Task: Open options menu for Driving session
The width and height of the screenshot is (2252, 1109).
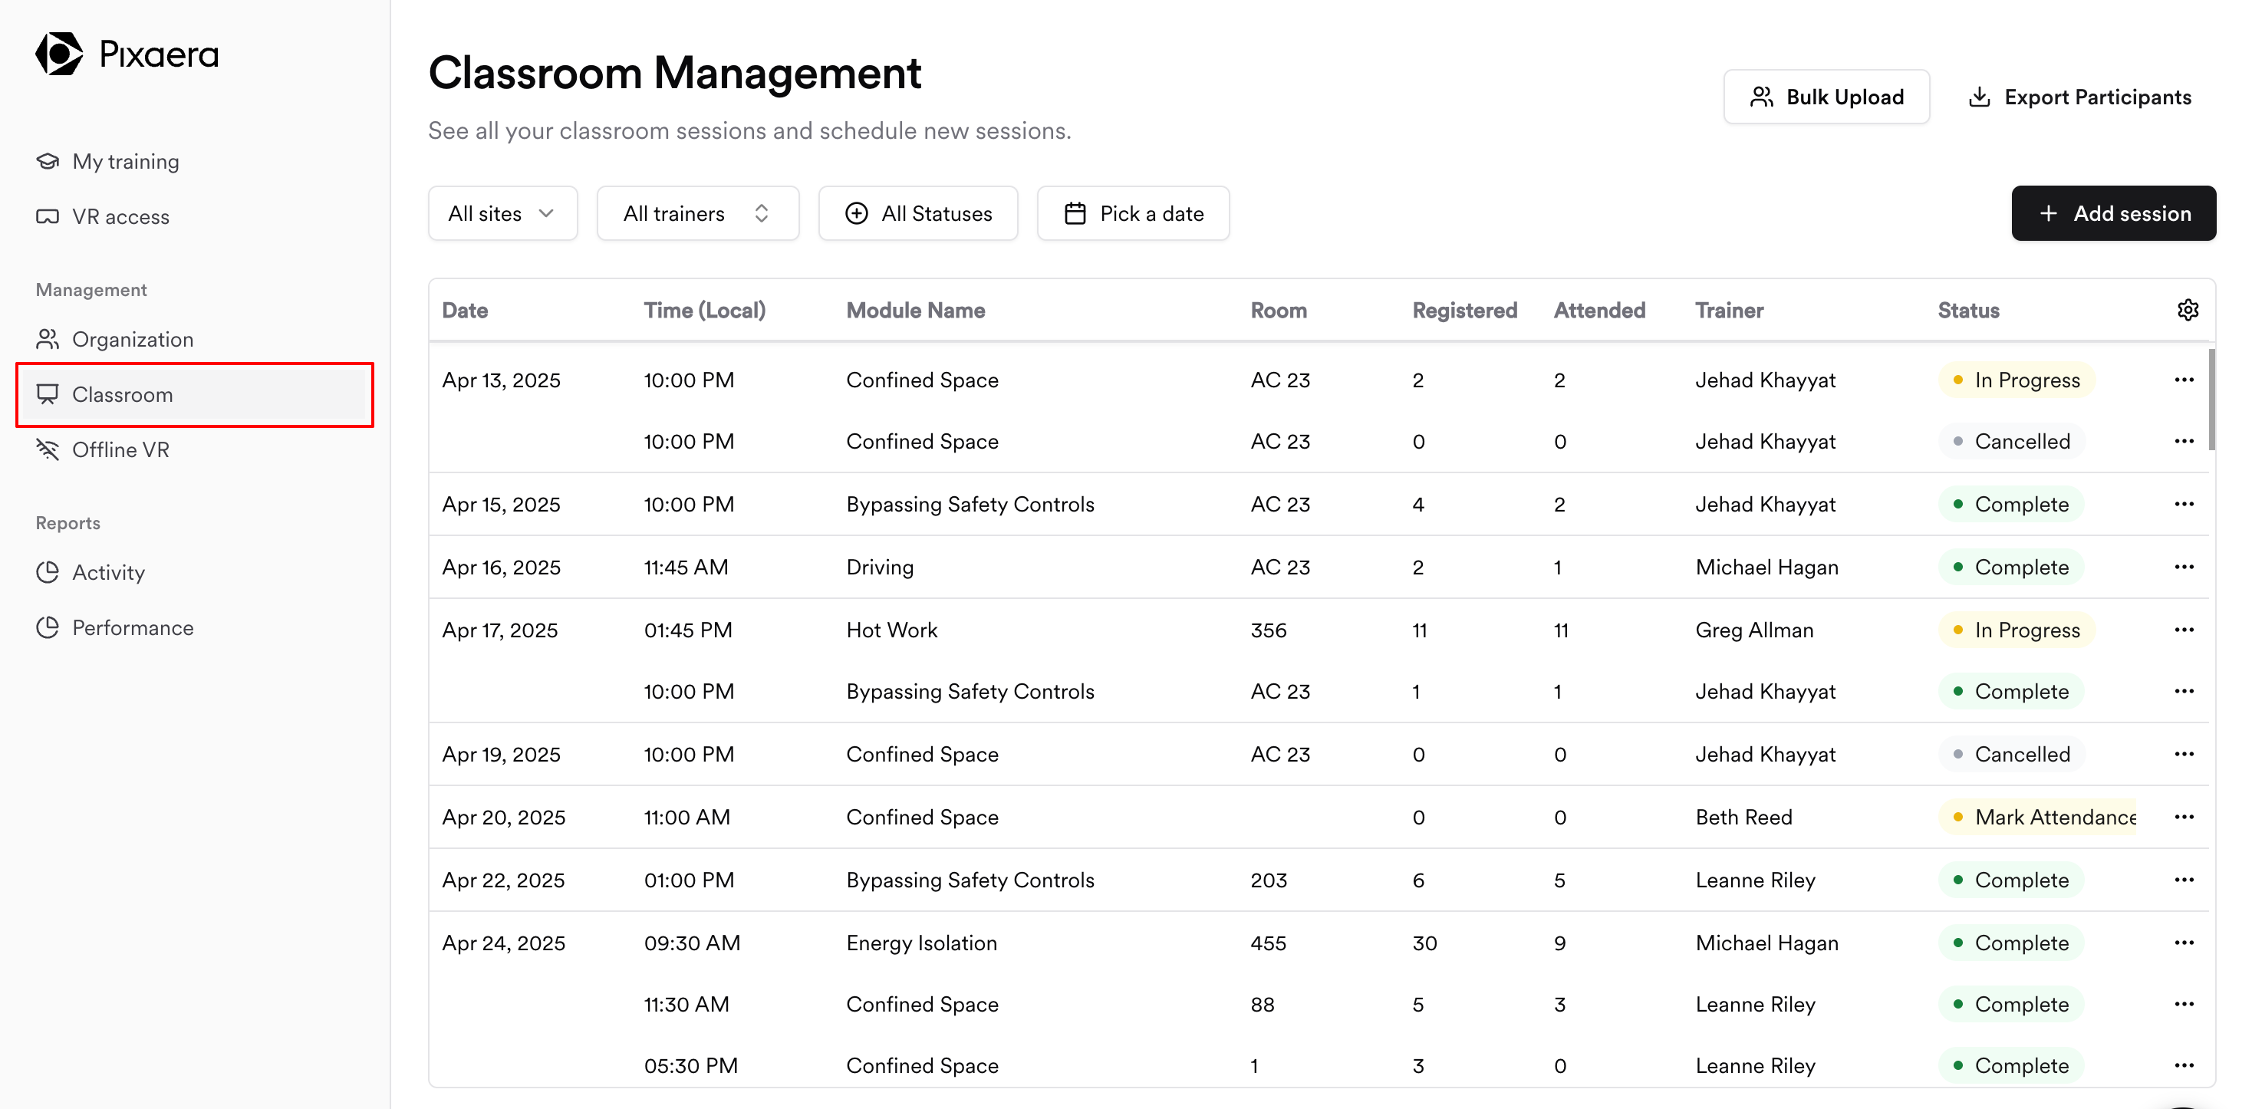Action: (x=2184, y=568)
